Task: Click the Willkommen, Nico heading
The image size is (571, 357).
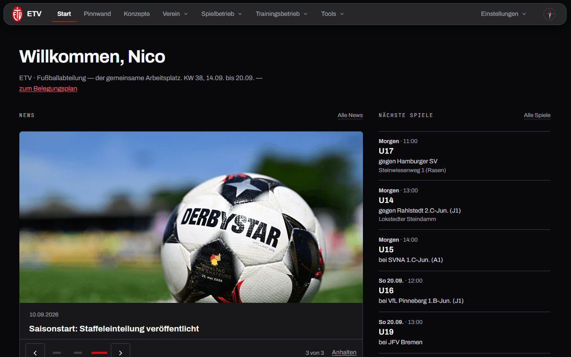Action: point(92,57)
